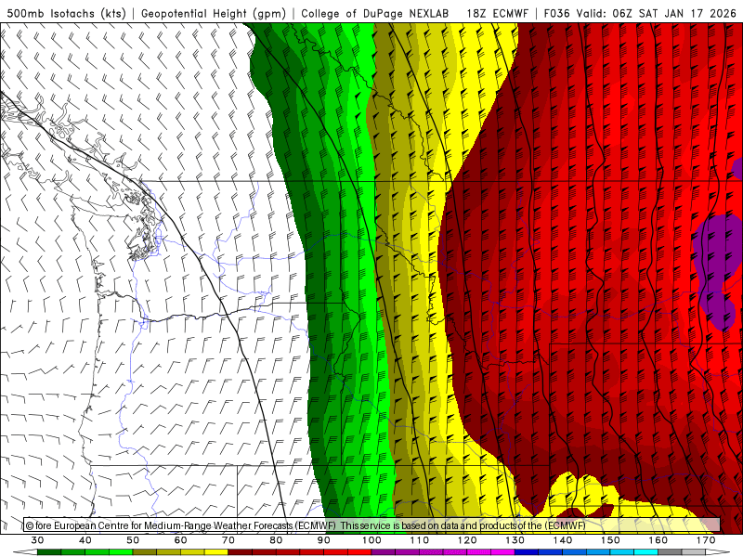The width and height of the screenshot is (743, 557).
Task: Click the 110 tick label on color bar
Action: click(420, 540)
